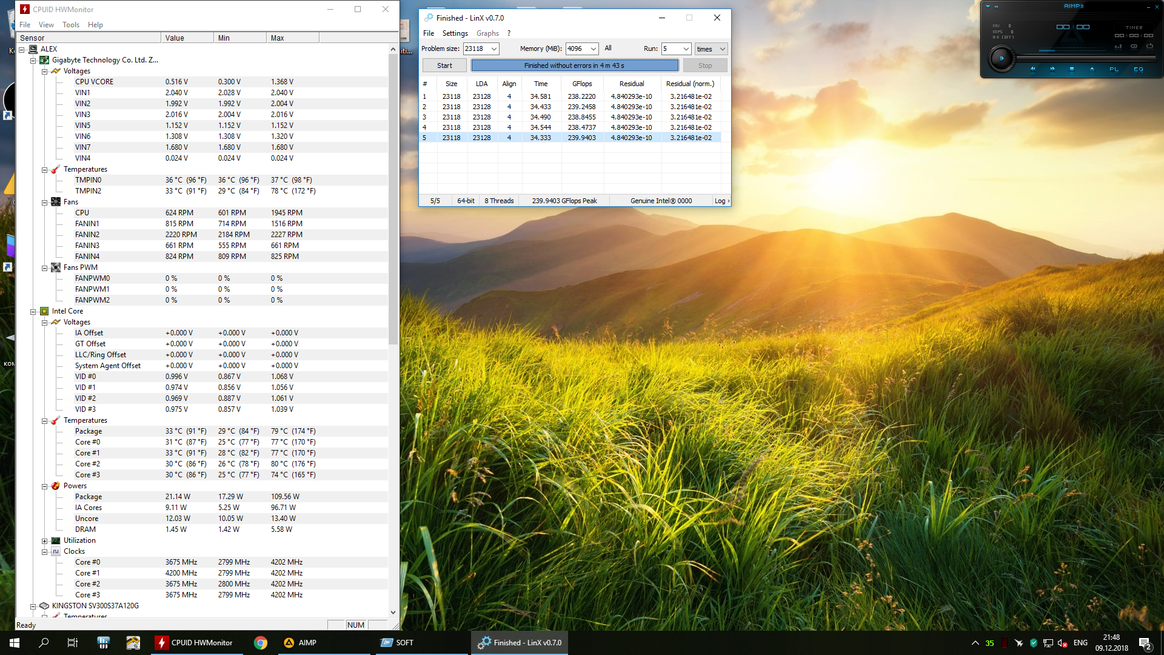Go to previous track in AIMP
The width and height of the screenshot is (1164, 655).
coord(1033,69)
